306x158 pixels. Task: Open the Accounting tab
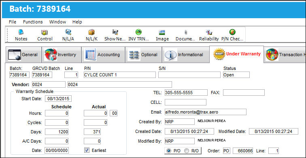[103, 55]
